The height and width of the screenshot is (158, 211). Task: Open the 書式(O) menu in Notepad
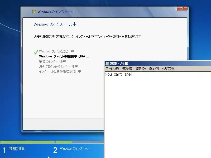coord(140,68)
